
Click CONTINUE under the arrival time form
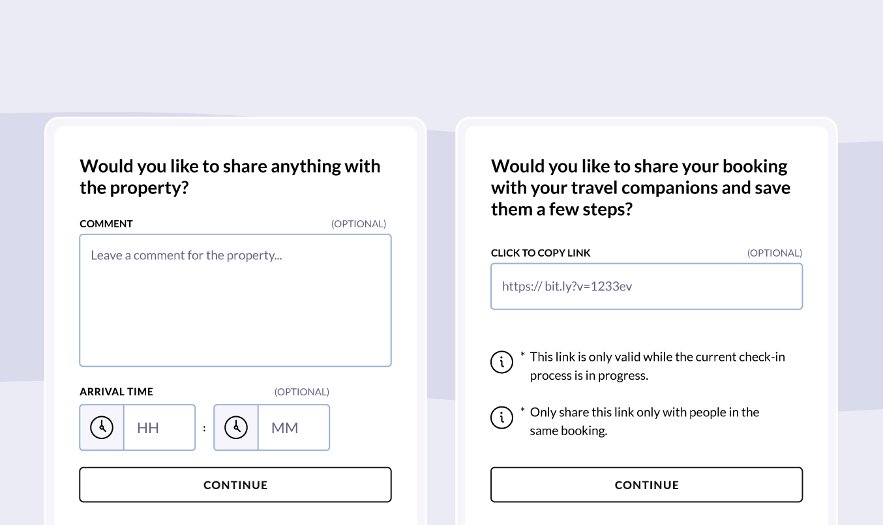(235, 485)
